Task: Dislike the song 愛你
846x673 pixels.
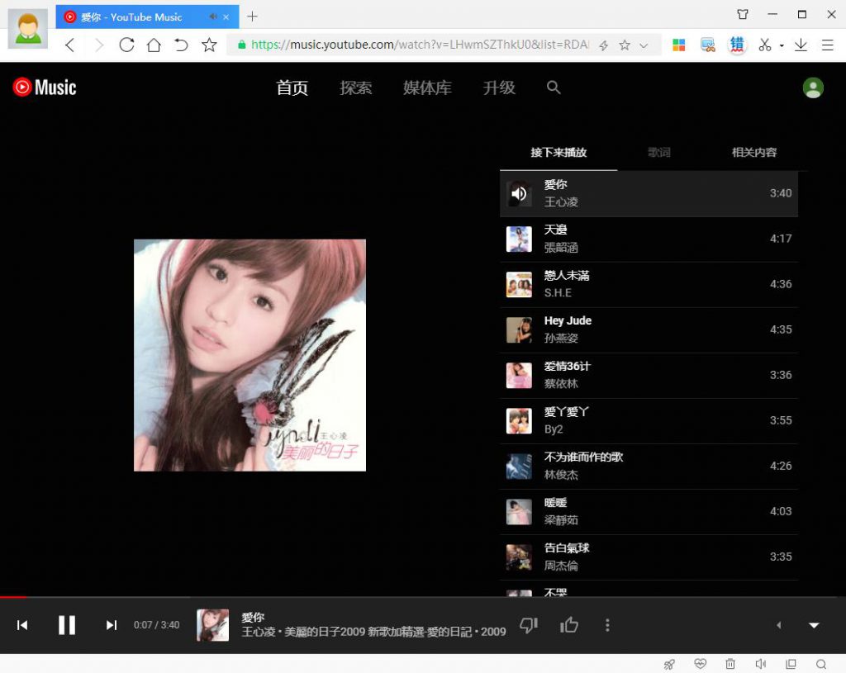Action: [x=529, y=625]
